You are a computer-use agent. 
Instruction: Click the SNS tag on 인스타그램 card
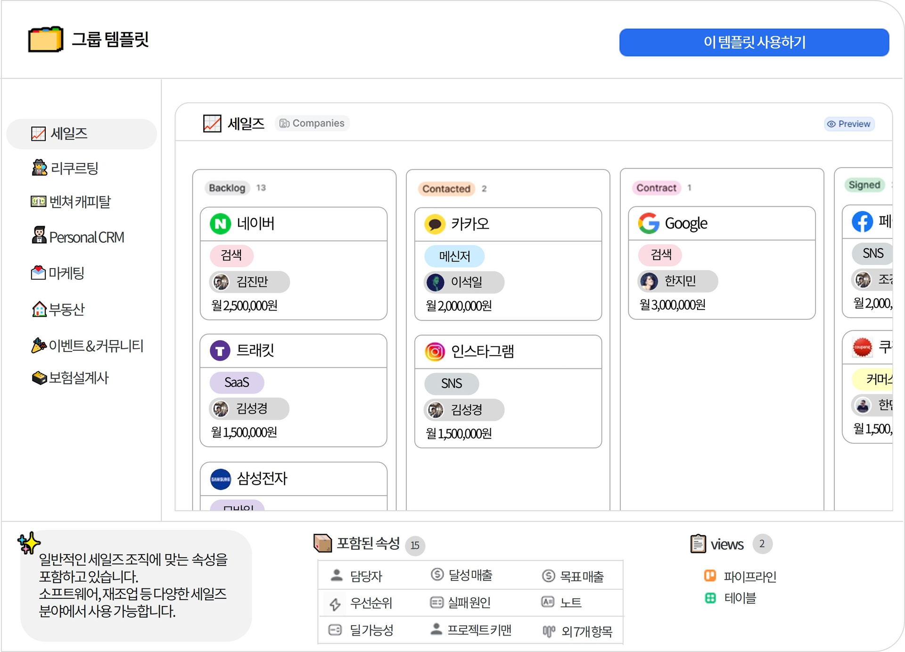pos(452,384)
